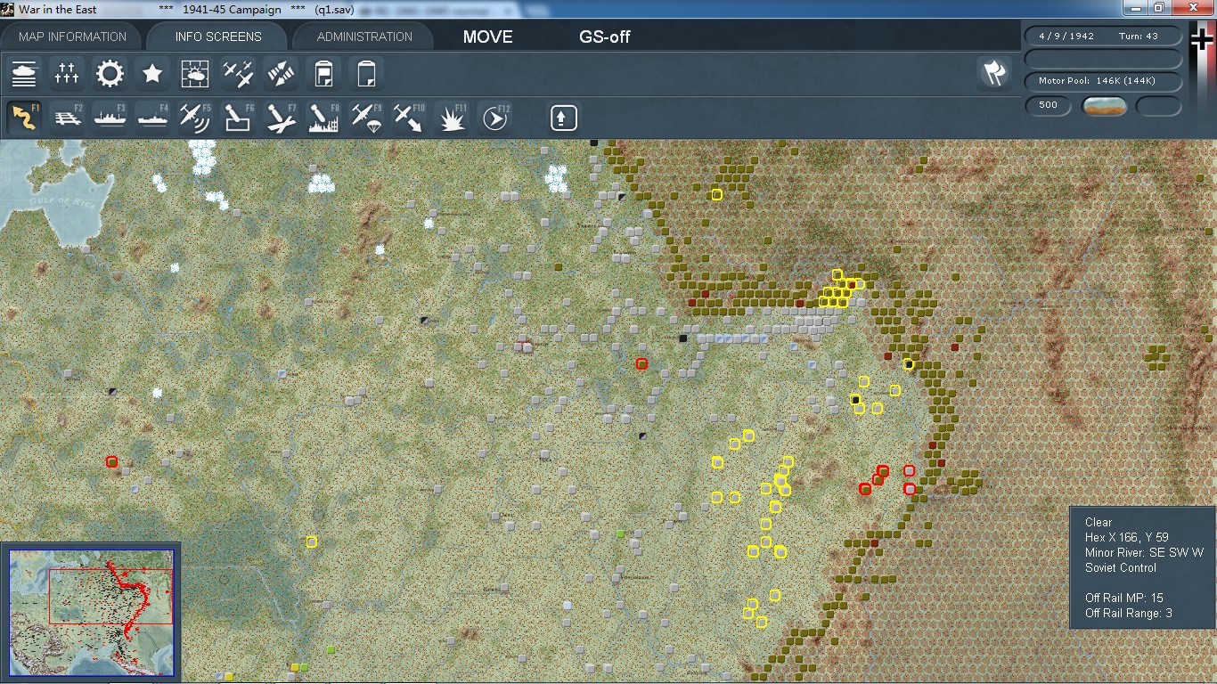This screenshot has width=1217, height=684.
Task: Show the weather map icon
Action: pos(195,74)
